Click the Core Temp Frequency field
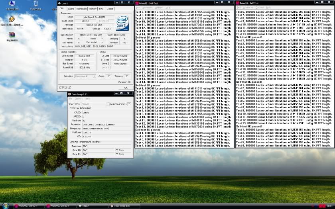 [x=106, y=129]
